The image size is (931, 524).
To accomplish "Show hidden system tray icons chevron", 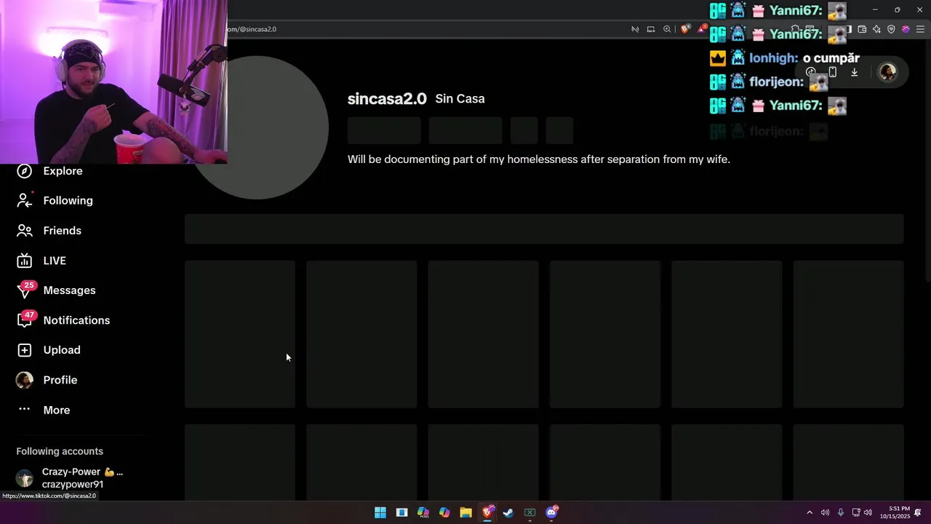I will click(810, 512).
